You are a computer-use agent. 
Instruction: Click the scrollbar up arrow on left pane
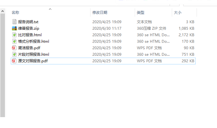coord(3,11)
